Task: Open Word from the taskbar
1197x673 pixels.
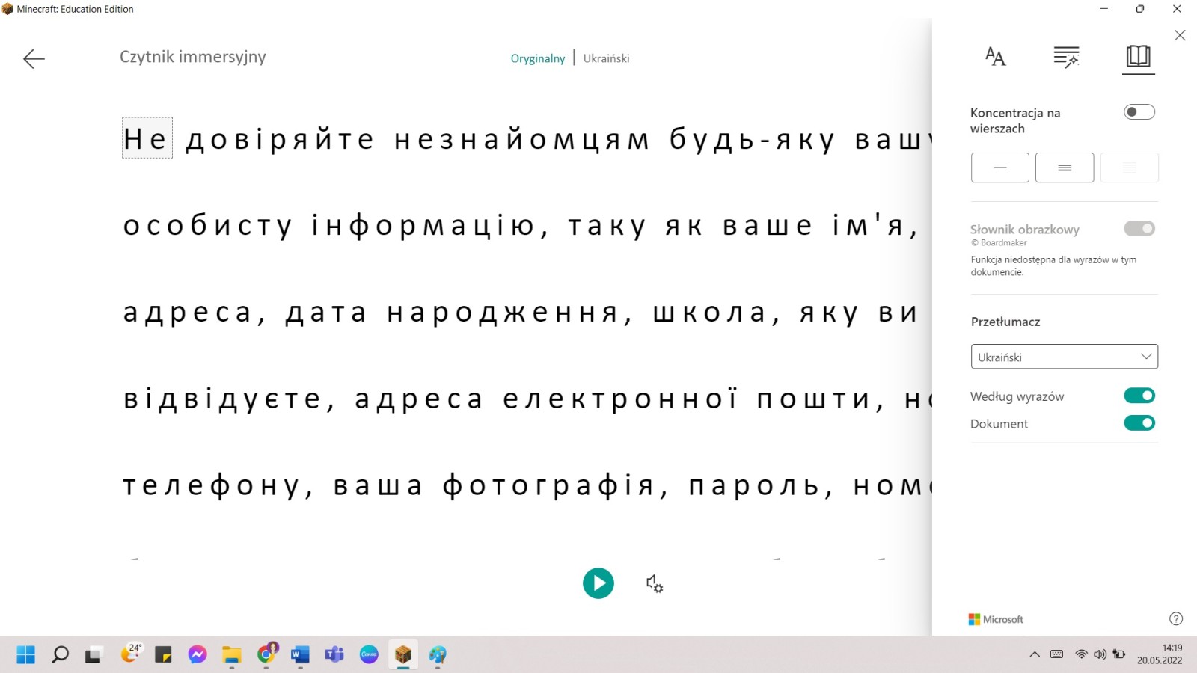Action: point(300,655)
